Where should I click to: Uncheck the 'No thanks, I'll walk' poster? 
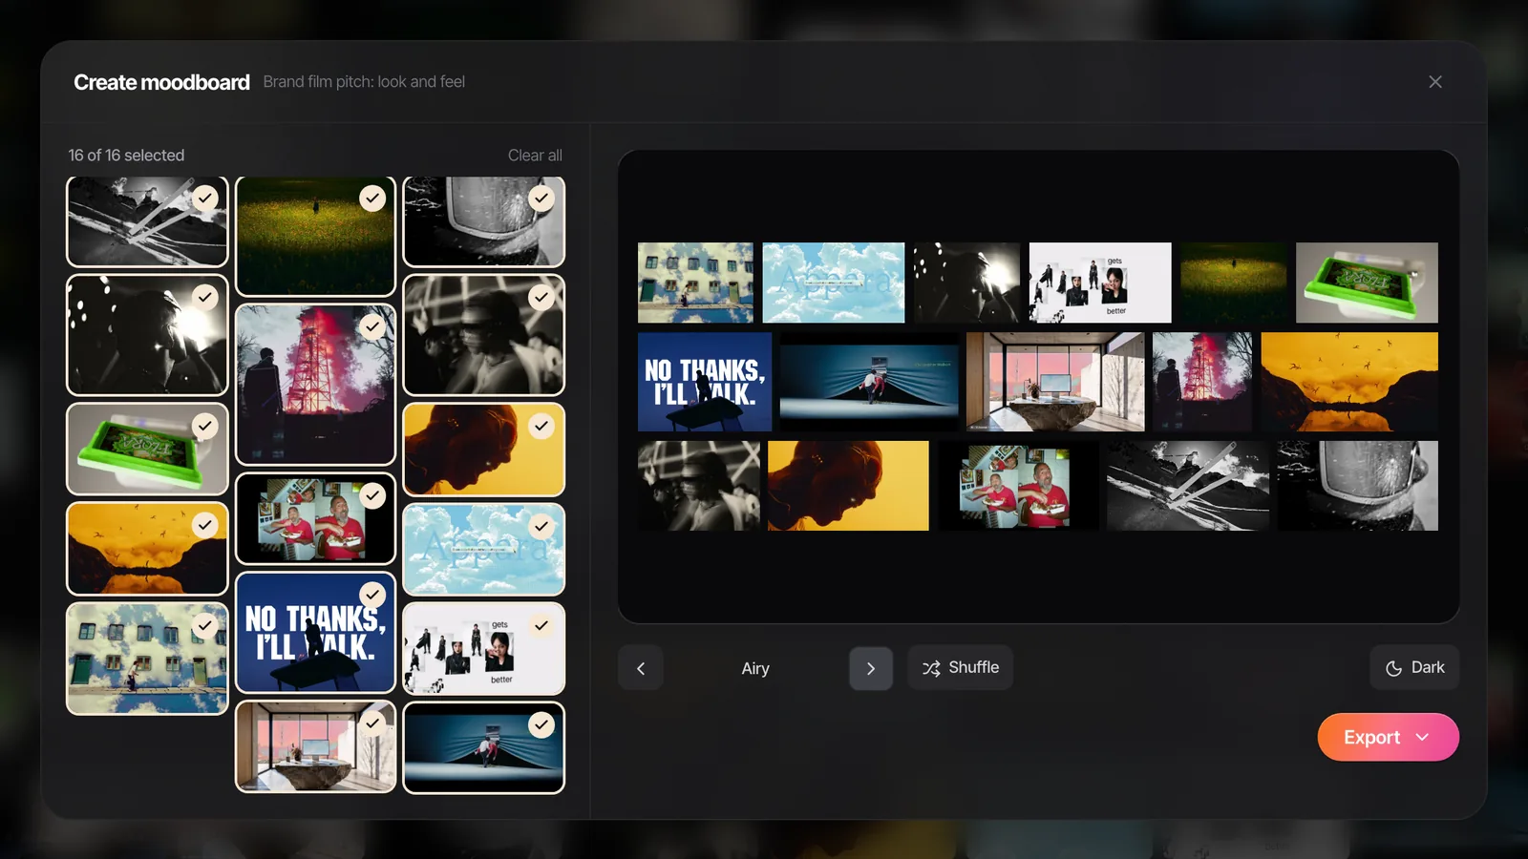372,595
